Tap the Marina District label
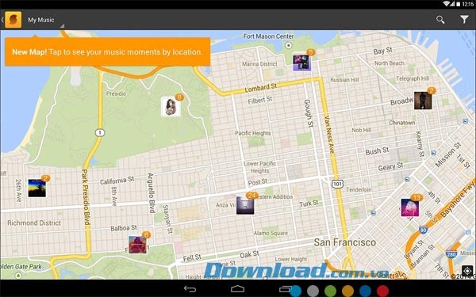This screenshot has height=297, width=476. coord(259,64)
